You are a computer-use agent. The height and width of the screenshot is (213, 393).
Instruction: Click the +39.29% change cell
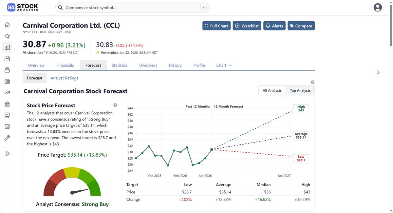pos(302,199)
